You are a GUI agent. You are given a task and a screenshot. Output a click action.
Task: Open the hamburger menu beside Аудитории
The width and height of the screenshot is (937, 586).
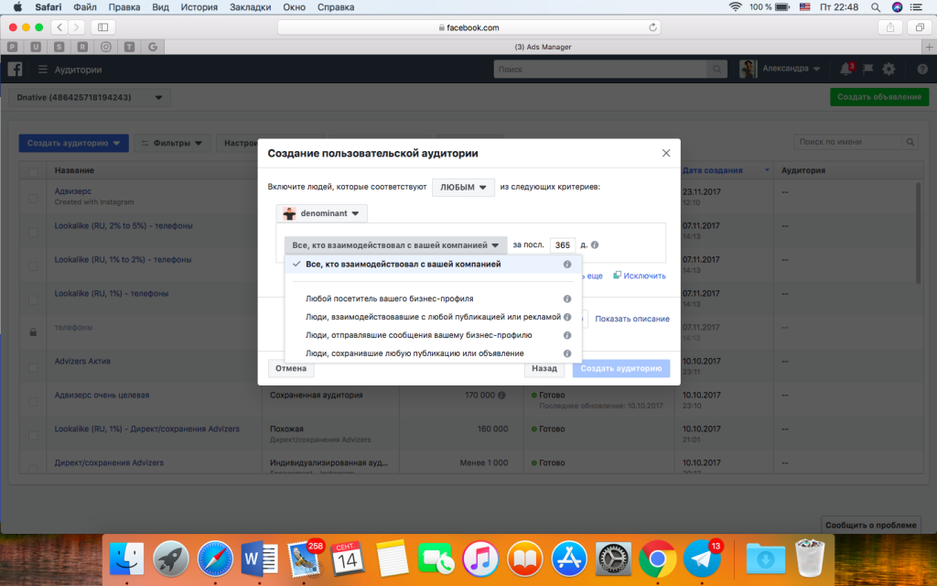pyautogui.click(x=42, y=70)
